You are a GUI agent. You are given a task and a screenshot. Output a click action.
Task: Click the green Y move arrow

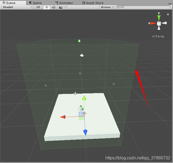click(x=84, y=98)
